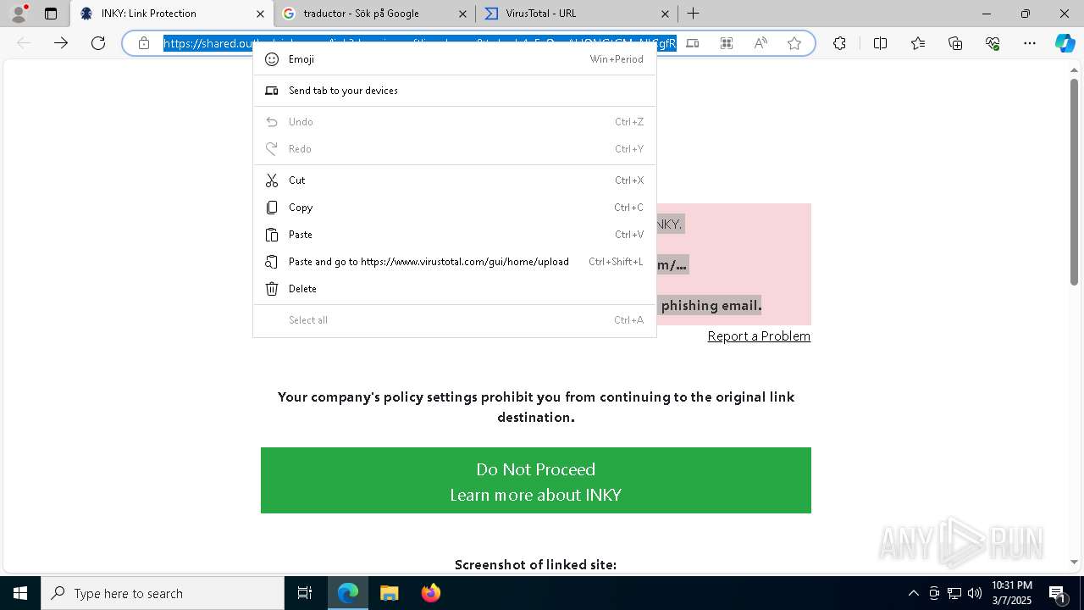The height and width of the screenshot is (610, 1084).
Task: Click the selected URL in address bar
Action: coord(420,43)
